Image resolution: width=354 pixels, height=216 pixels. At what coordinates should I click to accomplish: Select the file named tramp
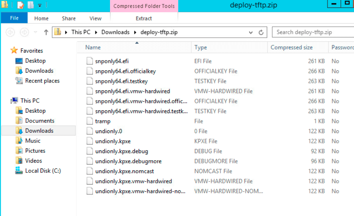point(103,121)
